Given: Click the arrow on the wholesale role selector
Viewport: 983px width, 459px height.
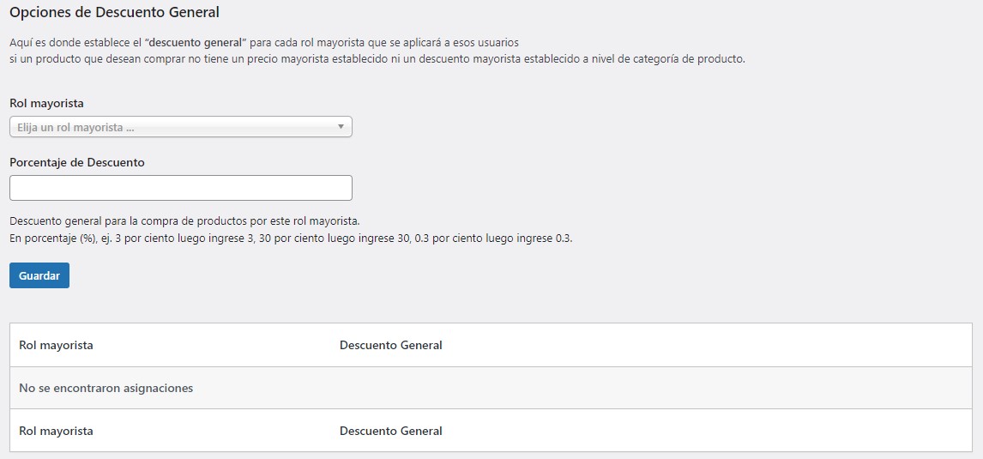Looking at the screenshot, I should coord(341,127).
